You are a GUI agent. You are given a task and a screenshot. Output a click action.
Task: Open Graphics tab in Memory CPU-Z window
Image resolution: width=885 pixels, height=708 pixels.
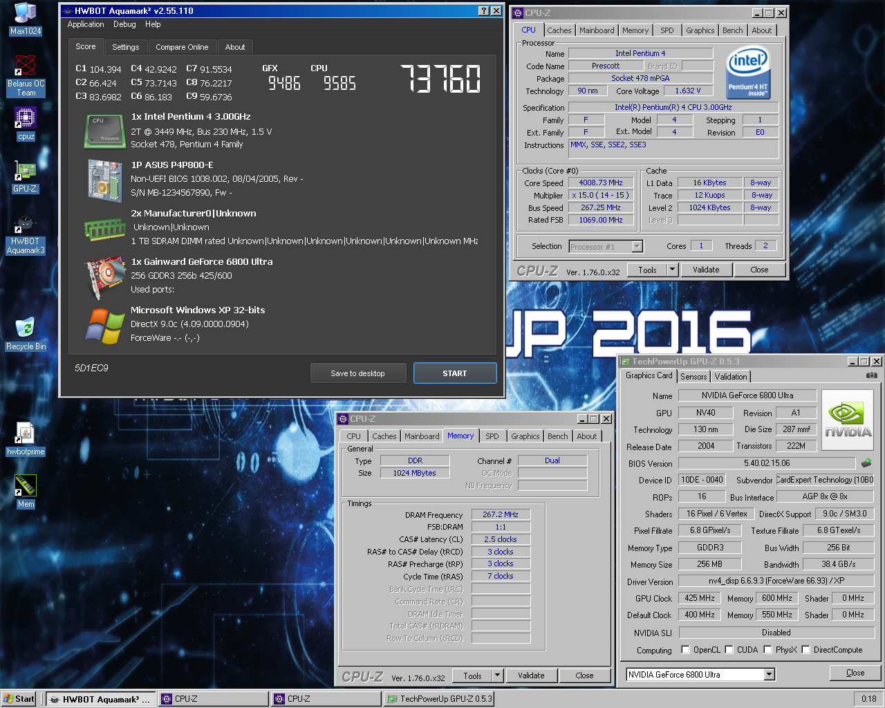tap(525, 436)
